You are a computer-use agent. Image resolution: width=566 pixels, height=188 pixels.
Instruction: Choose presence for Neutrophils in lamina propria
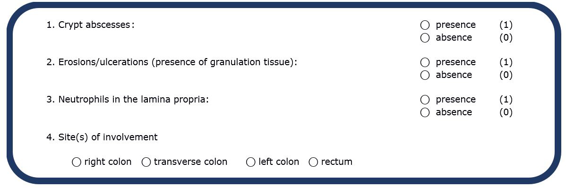point(425,100)
